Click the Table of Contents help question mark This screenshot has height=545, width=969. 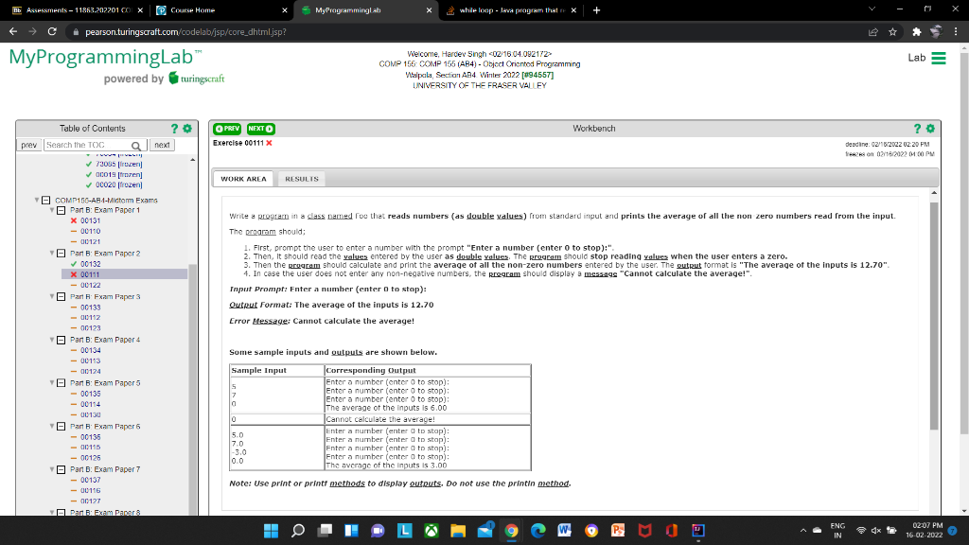tap(174, 129)
